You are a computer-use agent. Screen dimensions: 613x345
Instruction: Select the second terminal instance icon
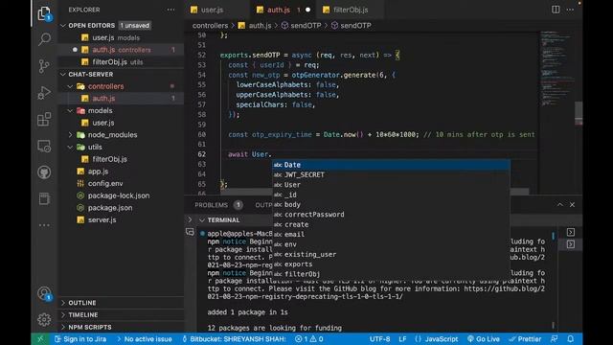[571, 244]
